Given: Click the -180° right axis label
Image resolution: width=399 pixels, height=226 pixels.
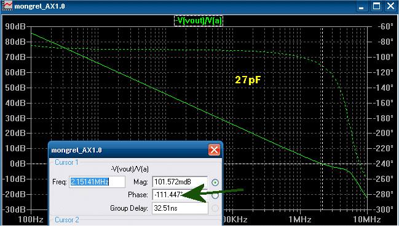Looking at the screenshot, I should coord(383,118).
